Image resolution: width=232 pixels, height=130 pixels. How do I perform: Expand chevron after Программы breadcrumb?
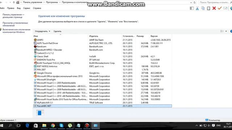tap(60, 3)
